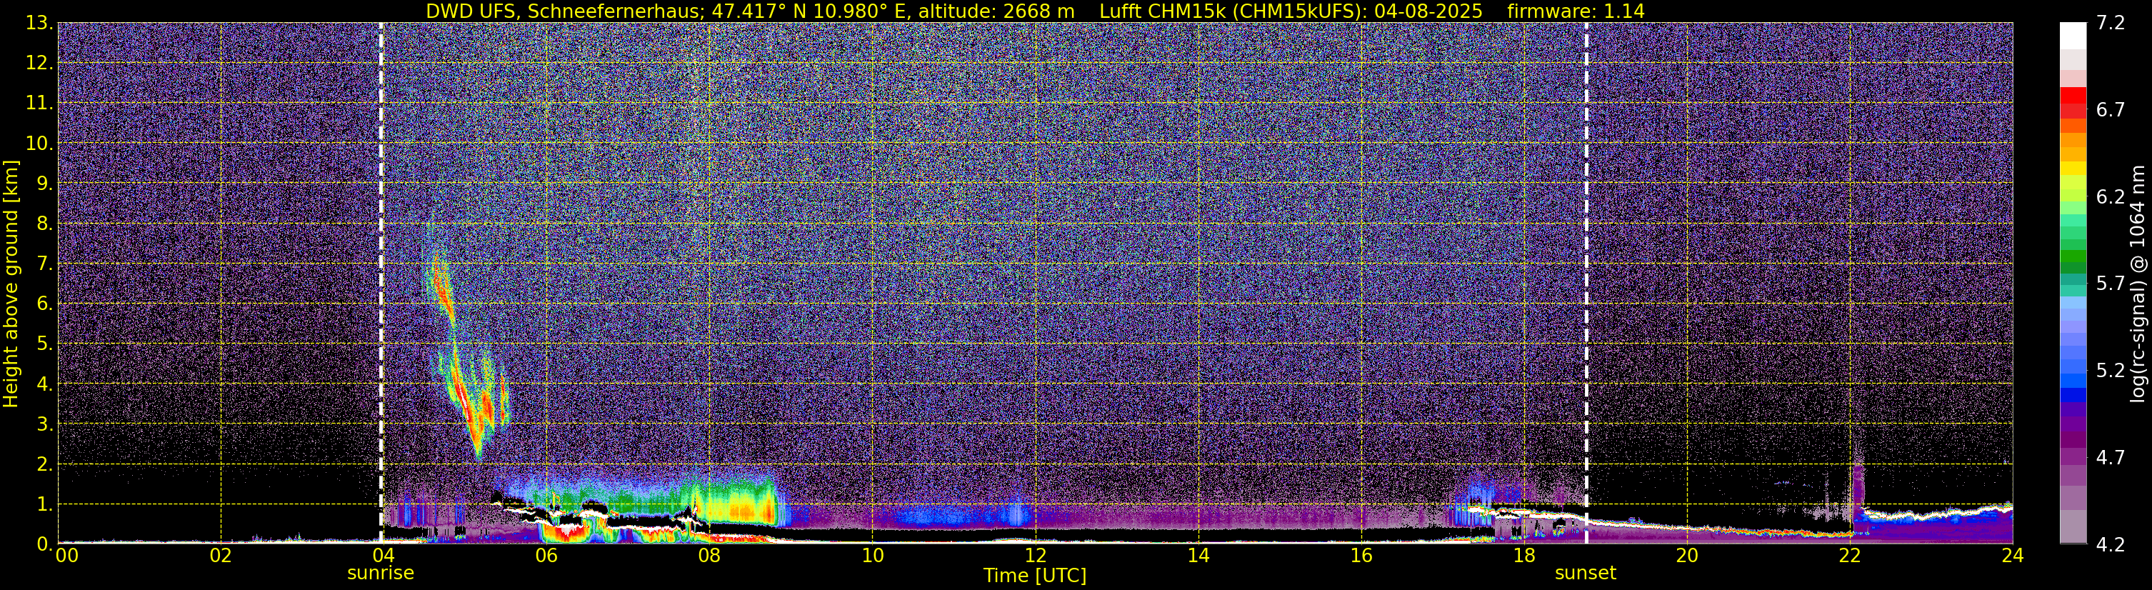
Task: Click the white dashed sunrise marker line
Action: click(381, 282)
